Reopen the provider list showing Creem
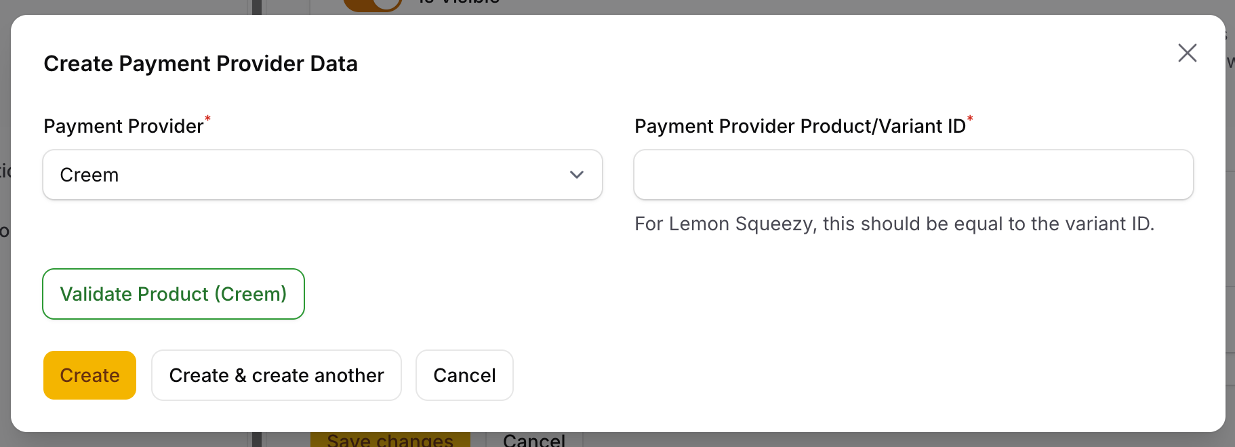The width and height of the screenshot is (1235, 447). [x=322, y=175]
